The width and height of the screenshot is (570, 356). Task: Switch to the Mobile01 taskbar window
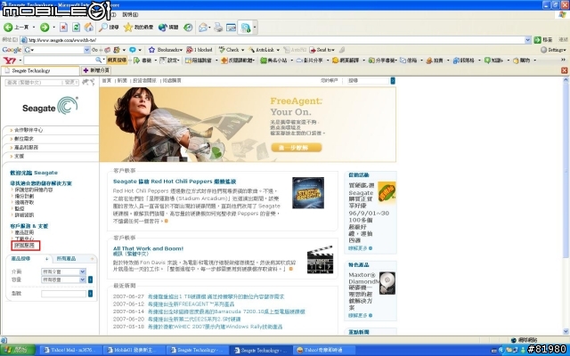click(x=134, y=350)
